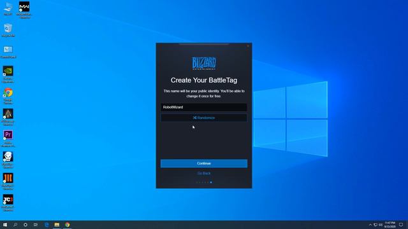Click the Go Back link
Image resolution: width=408 pixels, height=229 pixels.
pos(204,173)
